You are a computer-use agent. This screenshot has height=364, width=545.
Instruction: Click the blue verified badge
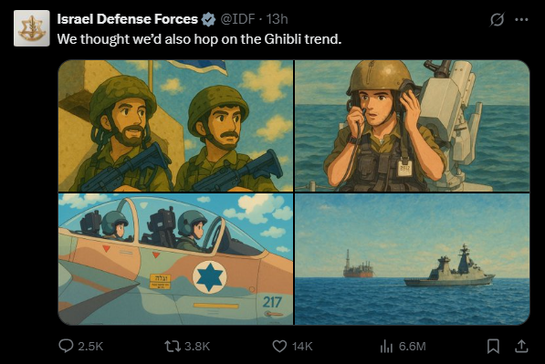208,19
